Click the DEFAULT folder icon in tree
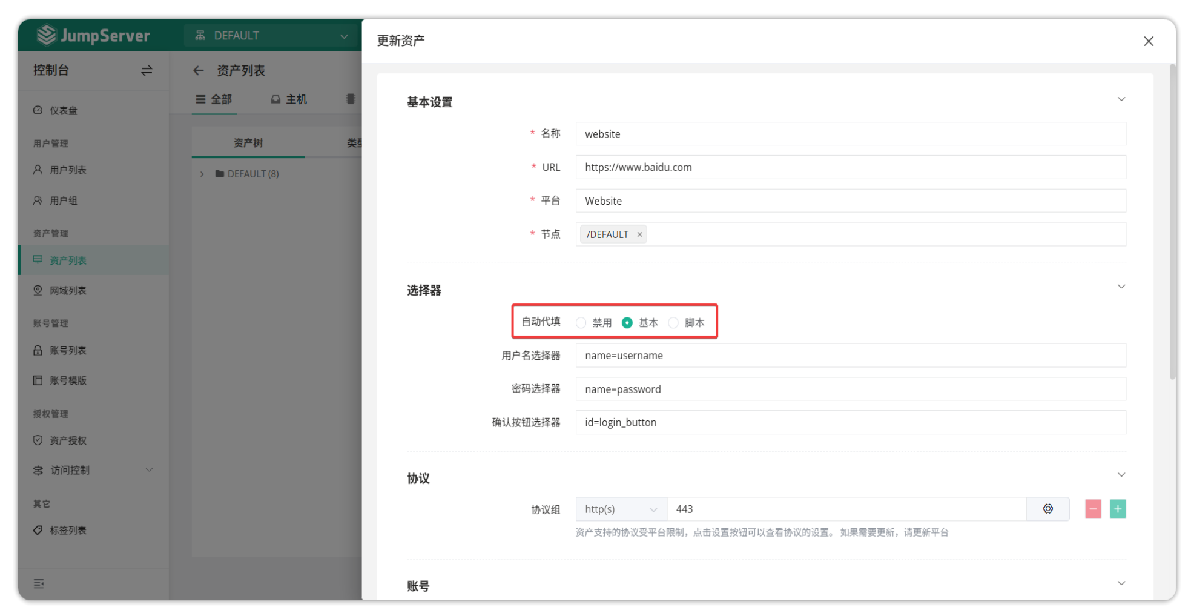The image size is (1194, 613). [220, 174]
